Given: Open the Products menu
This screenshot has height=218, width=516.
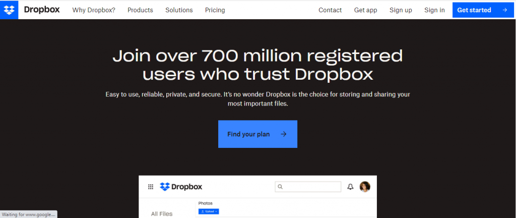Looking at the screenshot, I should click(140, 10).
